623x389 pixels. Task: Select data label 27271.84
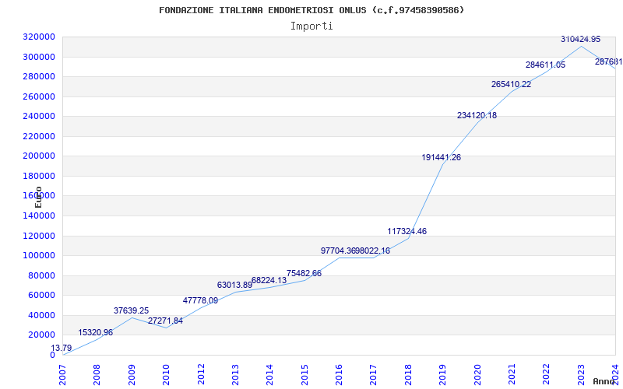tap(165, 321)
